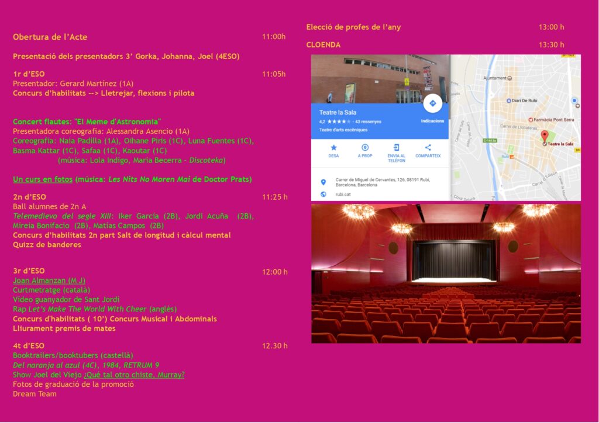
Task: Click the red theatre auditorium photo
Action: [x=446, y=273]
